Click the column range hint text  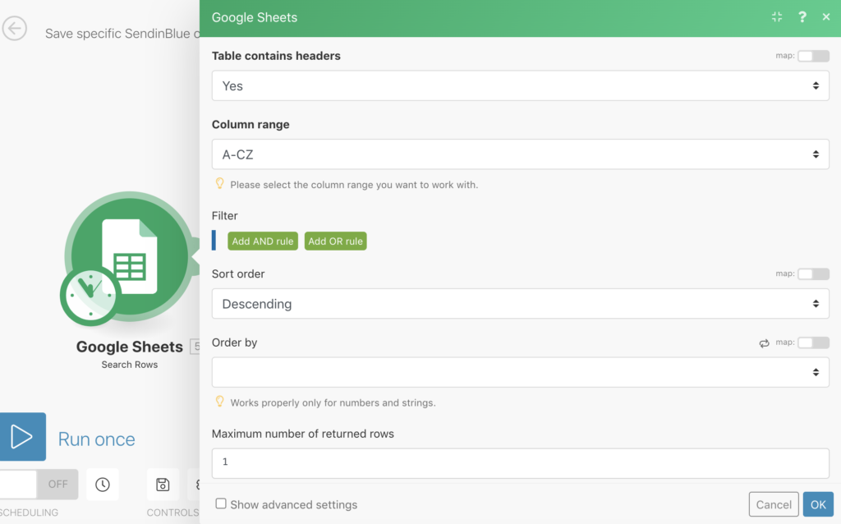click(x=354, y=185)
